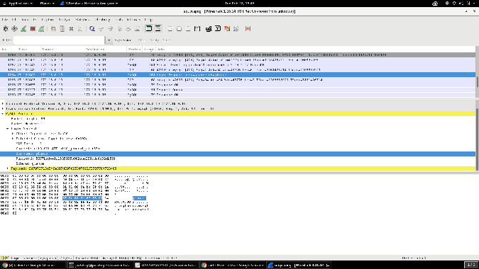
Task: Stop the running capture
Action: point(33,28)
